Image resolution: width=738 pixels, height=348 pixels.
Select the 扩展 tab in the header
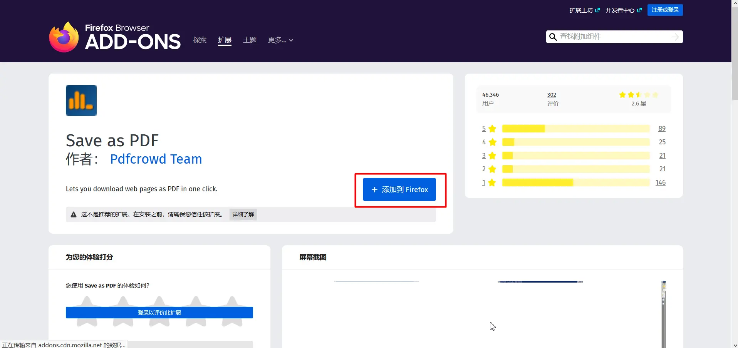pyautogui.click(x=225, y=40)
